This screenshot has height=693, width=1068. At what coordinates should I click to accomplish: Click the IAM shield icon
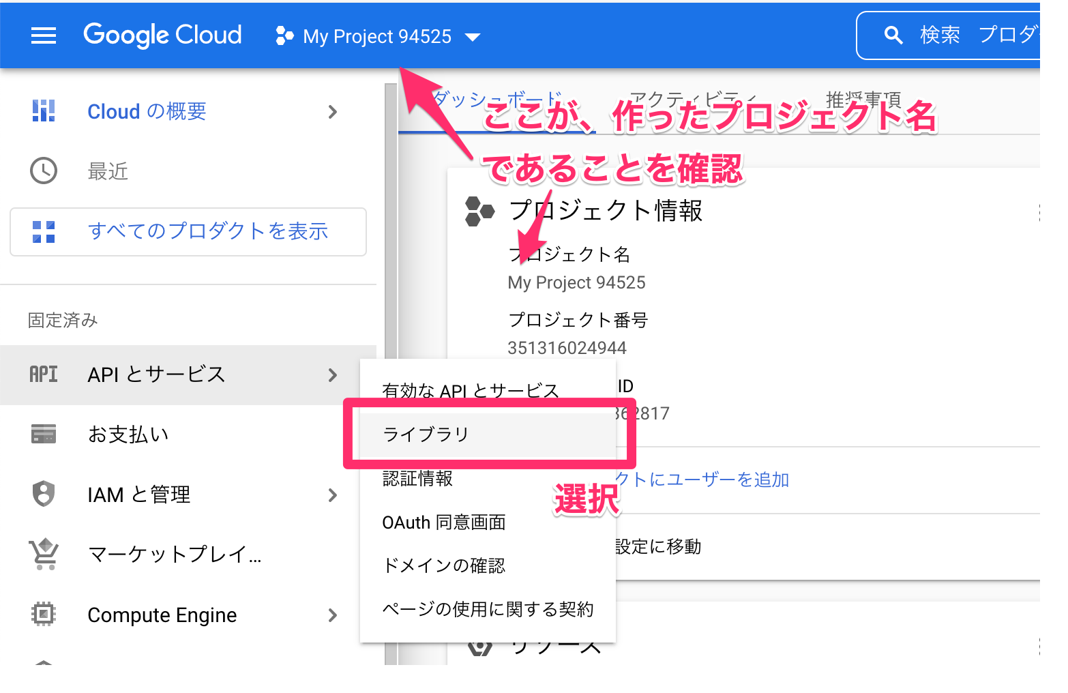(x=44, y=493)
